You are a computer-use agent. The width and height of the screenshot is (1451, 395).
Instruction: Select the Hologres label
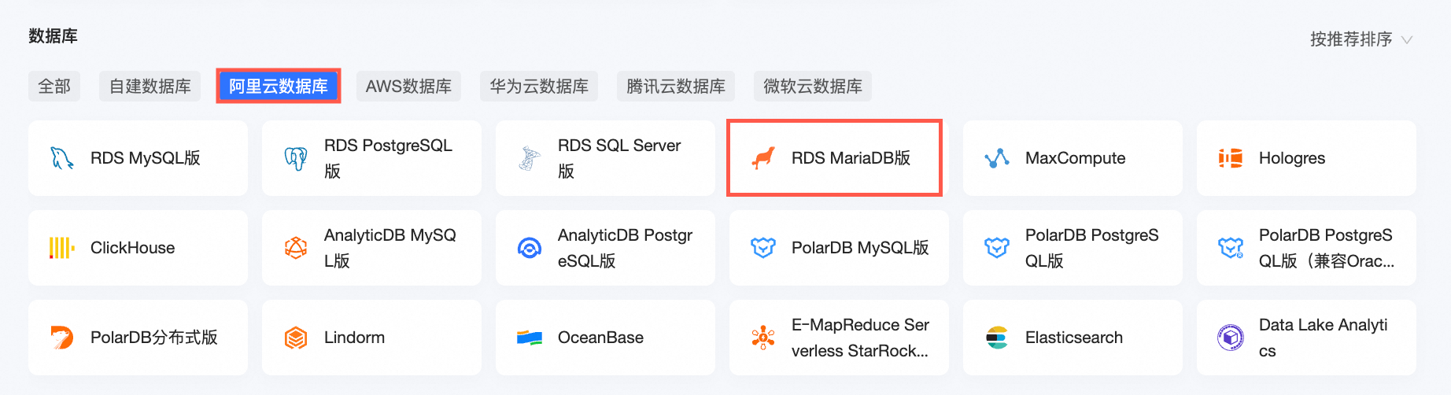[1292, 158]
